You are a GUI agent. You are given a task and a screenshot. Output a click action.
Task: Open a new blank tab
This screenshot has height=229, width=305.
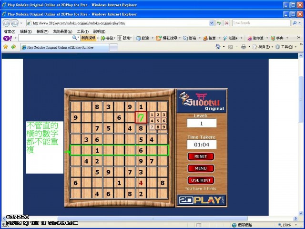point(113,48)
